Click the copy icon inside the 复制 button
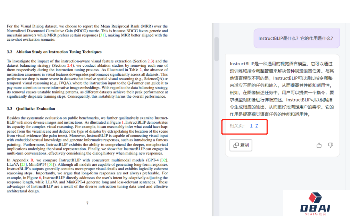 click(x=236, y=145)
